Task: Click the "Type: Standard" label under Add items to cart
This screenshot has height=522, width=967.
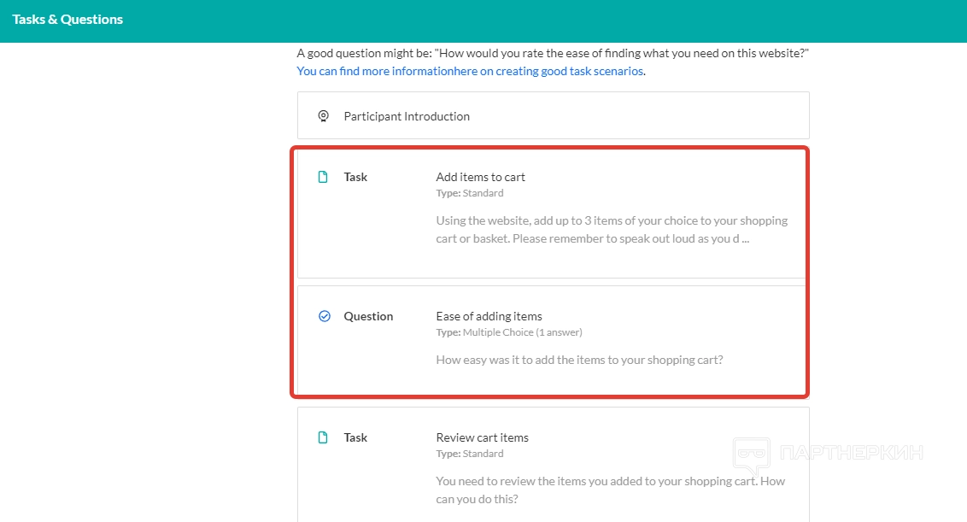Action: (469, 193)
